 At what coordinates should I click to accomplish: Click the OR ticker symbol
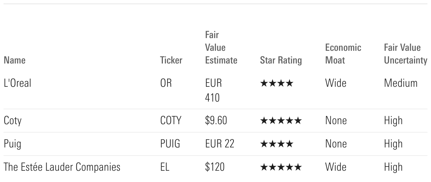(x=166, y=83)
